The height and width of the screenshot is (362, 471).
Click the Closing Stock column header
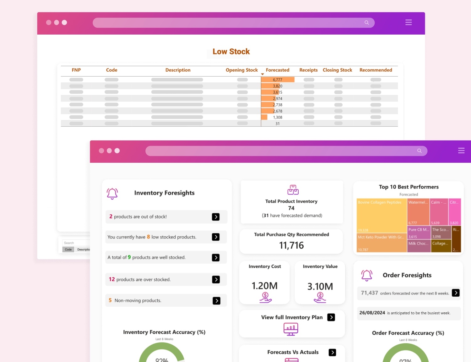(x=337, y=70)
